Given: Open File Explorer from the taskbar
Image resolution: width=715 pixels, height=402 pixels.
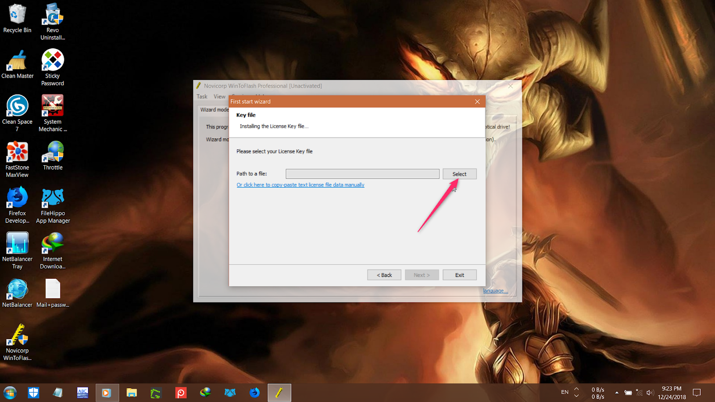Looking at the screenshot, I should (131, 393).
